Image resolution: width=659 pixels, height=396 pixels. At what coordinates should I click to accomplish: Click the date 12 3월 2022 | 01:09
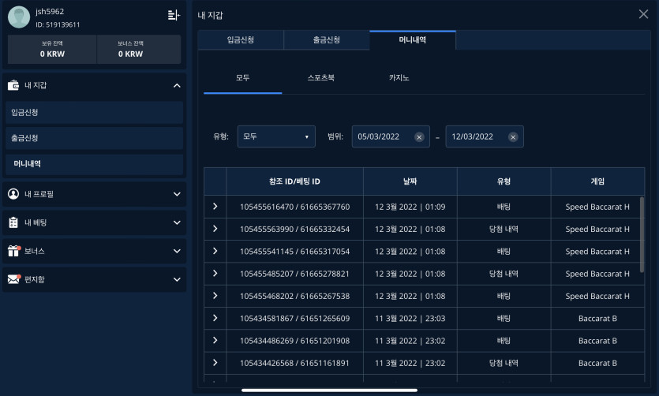410,207
